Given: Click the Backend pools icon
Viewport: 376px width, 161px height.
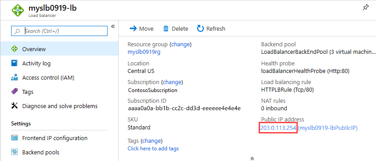Looking at the screenshot, I should [x=14, y=152].
